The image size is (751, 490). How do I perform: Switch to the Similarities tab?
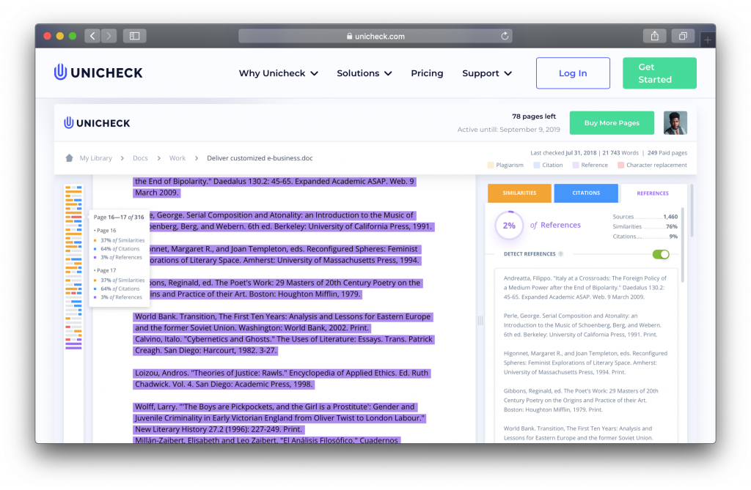[519, 193]
